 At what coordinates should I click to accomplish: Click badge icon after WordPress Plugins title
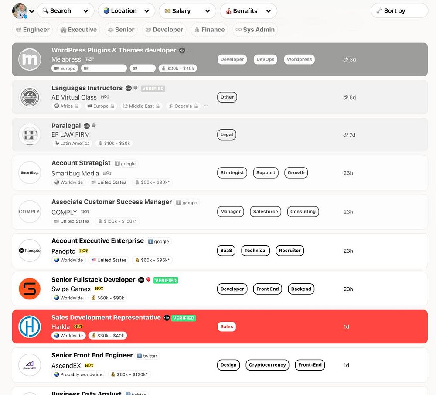pos(182,50)
